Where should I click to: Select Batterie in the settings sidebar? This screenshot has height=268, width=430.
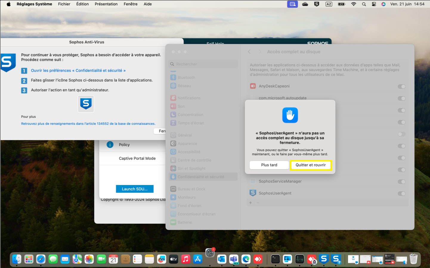[x=203, y=222]
